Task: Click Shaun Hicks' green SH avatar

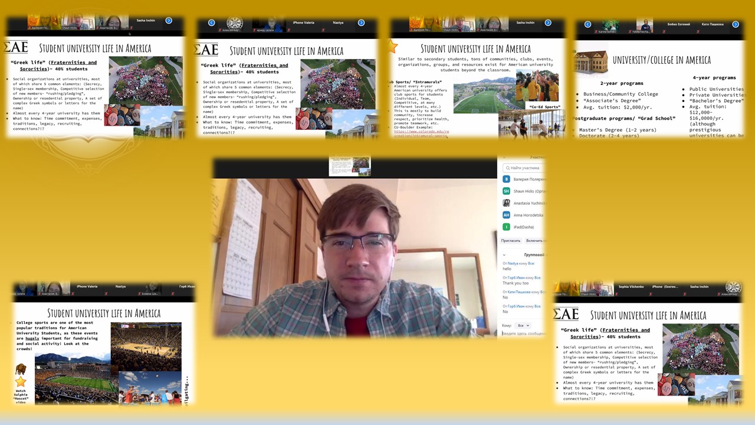Action: click(506, 191)
